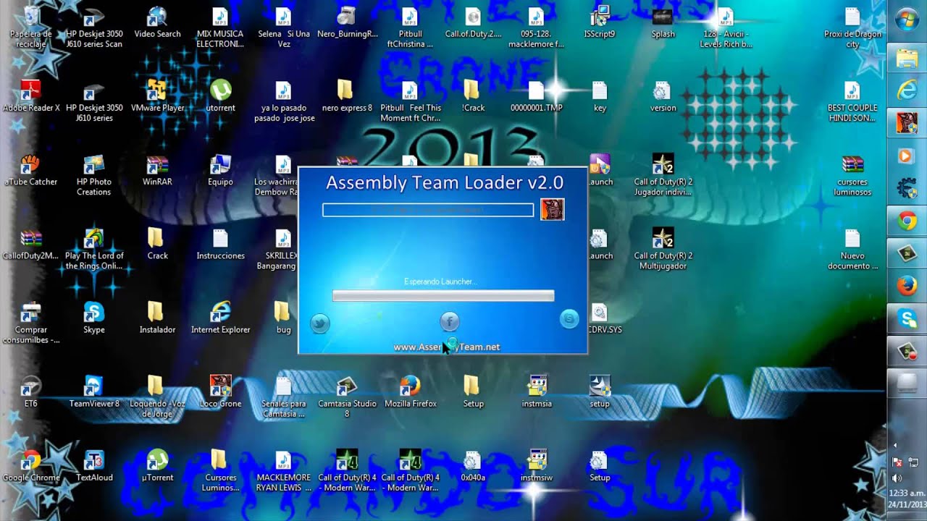Click the Esperando Launcher progress bar
Image resolution: width=927 pixels, height=521 pixels.
tap(443, 295)
